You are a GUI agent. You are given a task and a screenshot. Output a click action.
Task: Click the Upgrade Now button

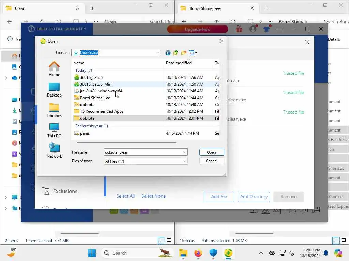tap(198, 29)
